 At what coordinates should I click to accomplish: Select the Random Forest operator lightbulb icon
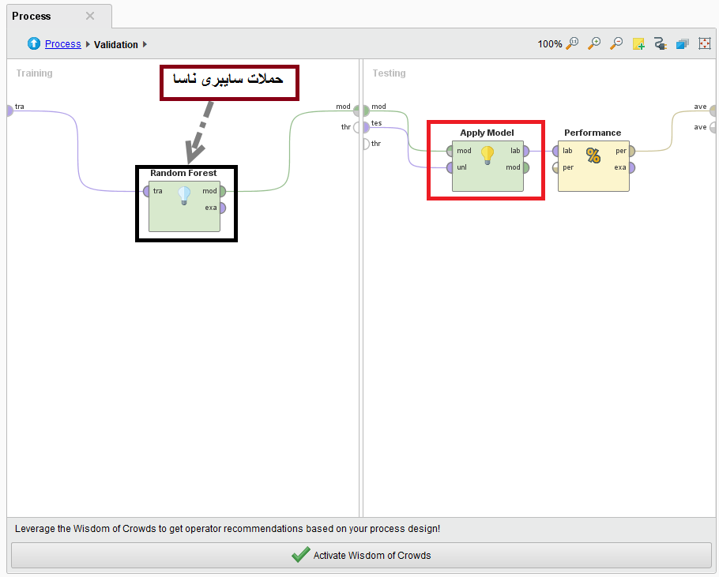pos(184,196)
